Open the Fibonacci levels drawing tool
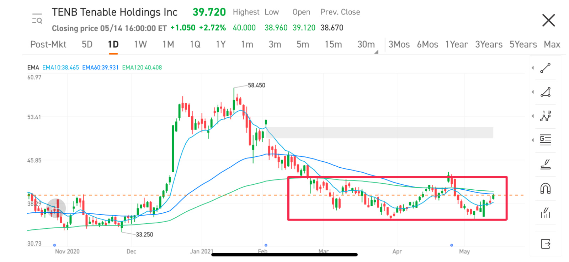This screenshot has height=262, width=569. tap(545, 140)
